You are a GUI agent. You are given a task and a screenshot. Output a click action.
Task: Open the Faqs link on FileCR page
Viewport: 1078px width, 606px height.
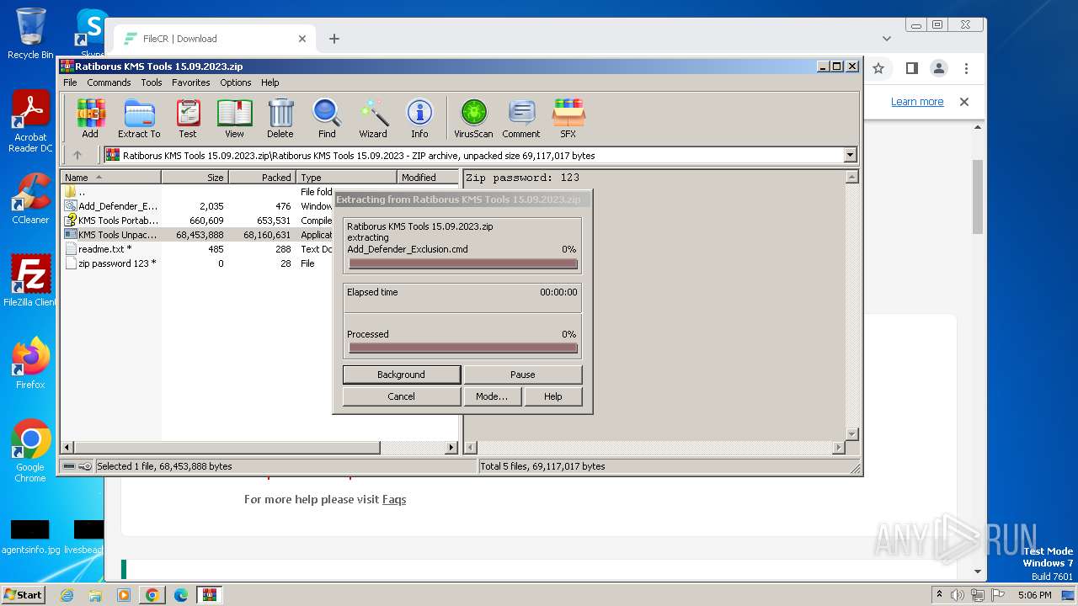pyautogui.click(x=394, y=499)
